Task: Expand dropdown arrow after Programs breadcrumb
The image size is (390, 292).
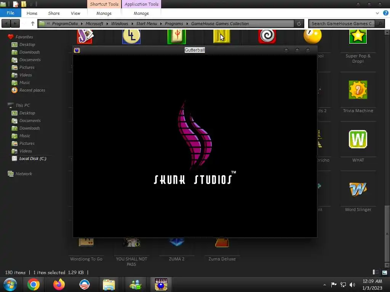Action: coord(187,24)
